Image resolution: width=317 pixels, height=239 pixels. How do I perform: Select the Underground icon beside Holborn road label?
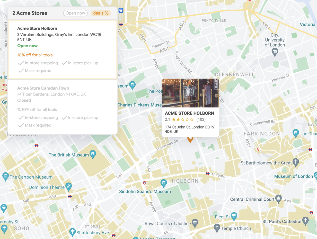coord(208,174)
